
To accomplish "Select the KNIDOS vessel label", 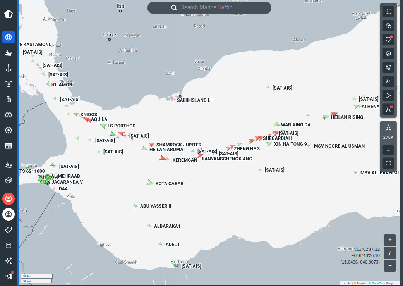I will 89,114.
